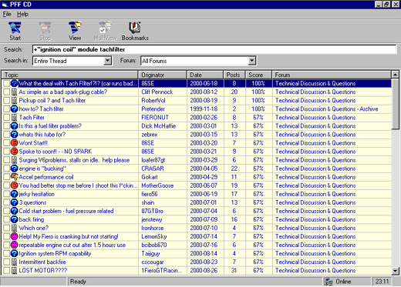Image resolution: width=401 pixels, height=287 pixels.
Task: Sort by the Forum column header
Action: pos(332,75)
